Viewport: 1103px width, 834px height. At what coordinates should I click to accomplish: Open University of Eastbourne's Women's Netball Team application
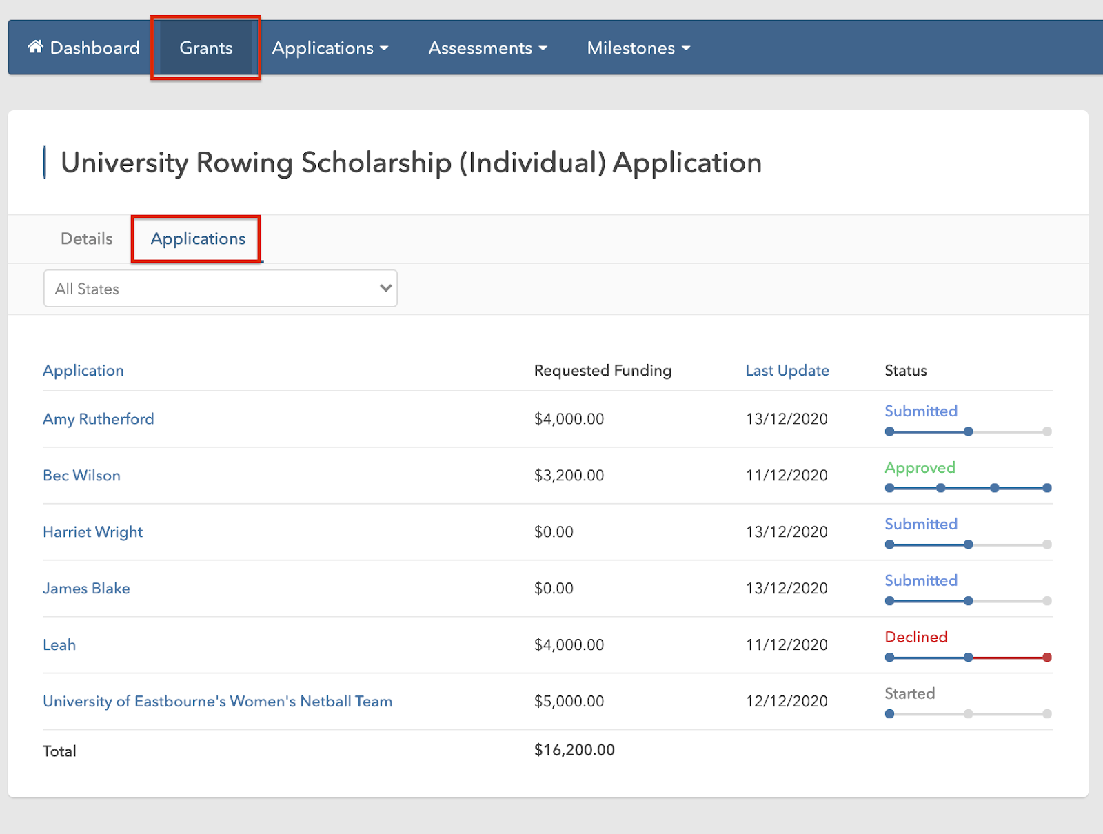click(218, 702)
